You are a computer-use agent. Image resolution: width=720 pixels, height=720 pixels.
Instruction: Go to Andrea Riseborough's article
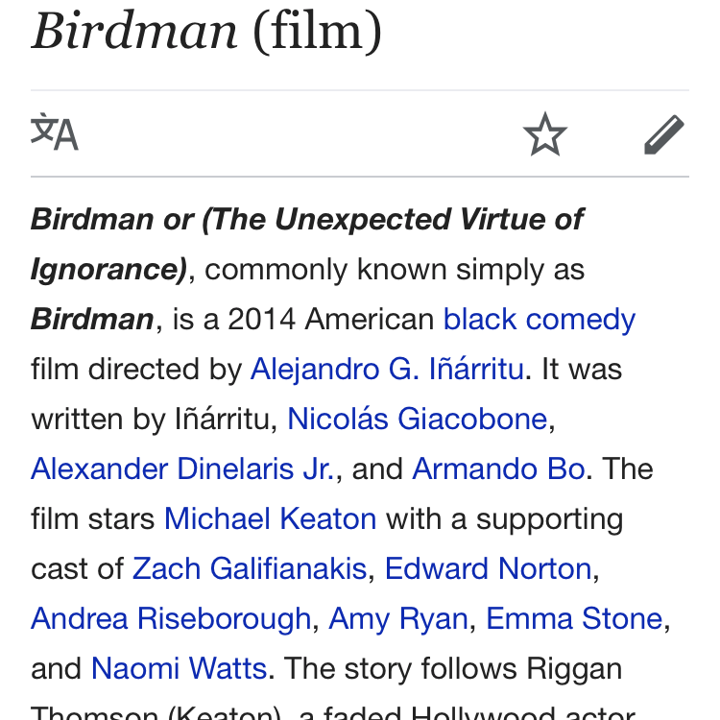tap(171, 618)
